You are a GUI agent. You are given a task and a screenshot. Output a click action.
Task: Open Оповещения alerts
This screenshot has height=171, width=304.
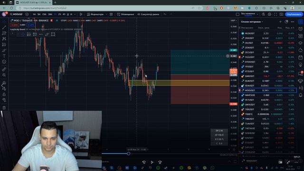pos(125,14)
